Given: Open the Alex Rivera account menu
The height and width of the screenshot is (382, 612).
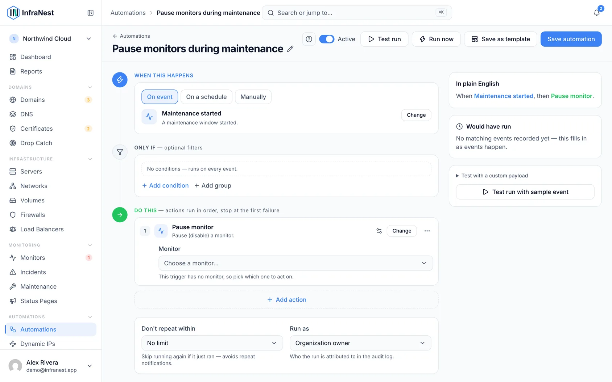Looking at the screenshot, I should [51, 366].
